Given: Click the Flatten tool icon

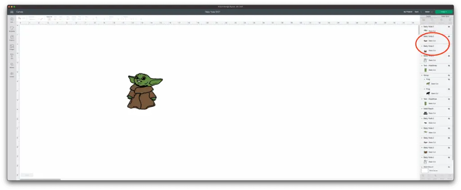Looking at the screenshot, I should [442, 176].
